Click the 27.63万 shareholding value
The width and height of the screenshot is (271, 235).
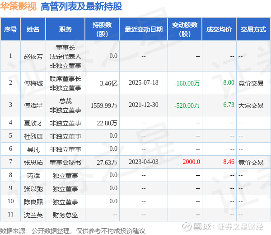point(107,163)
